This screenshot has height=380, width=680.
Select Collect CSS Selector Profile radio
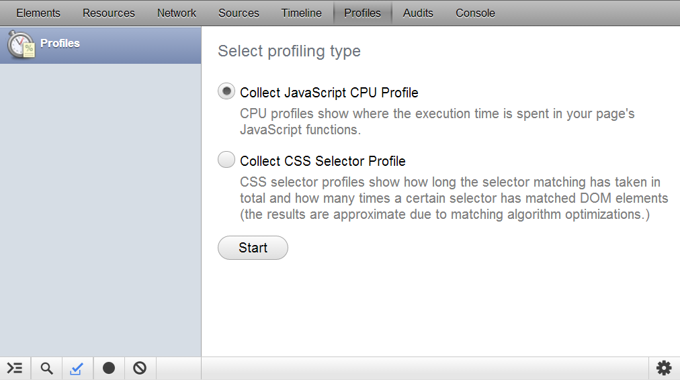(226, 160)
